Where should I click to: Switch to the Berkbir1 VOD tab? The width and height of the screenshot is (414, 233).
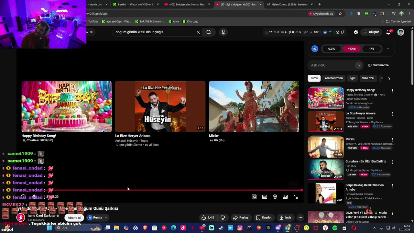[136, 5]
